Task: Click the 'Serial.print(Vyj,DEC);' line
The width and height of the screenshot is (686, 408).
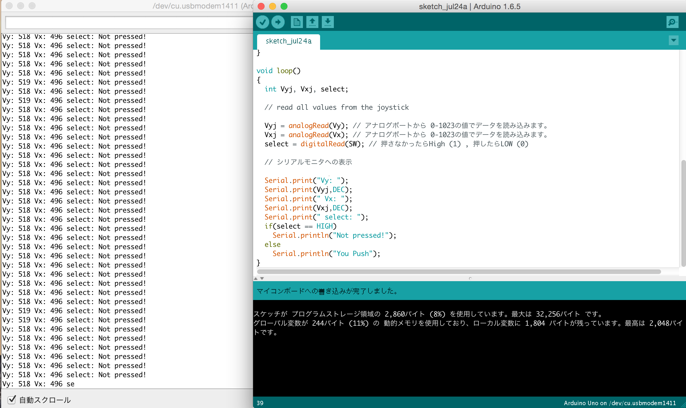Action: (x=308, y=189)
